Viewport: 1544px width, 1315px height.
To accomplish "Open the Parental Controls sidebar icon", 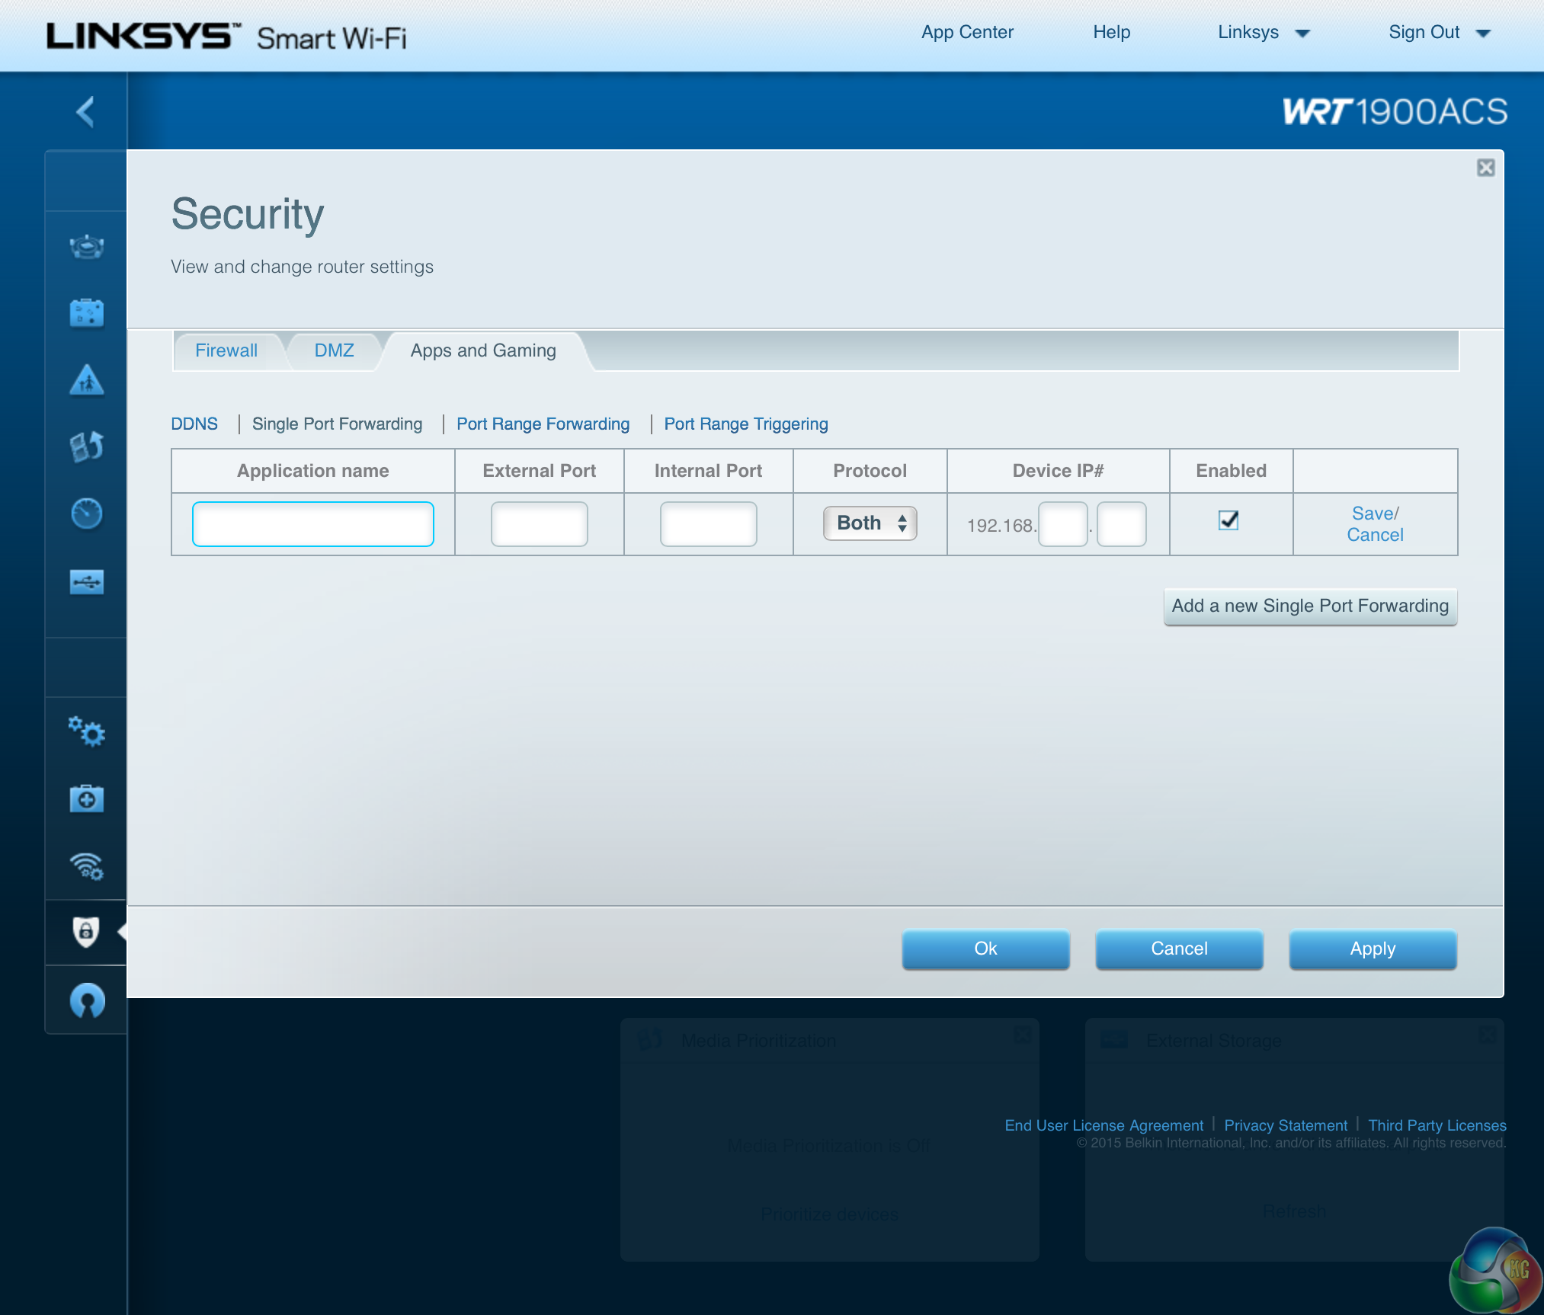I will coord(86,379).
